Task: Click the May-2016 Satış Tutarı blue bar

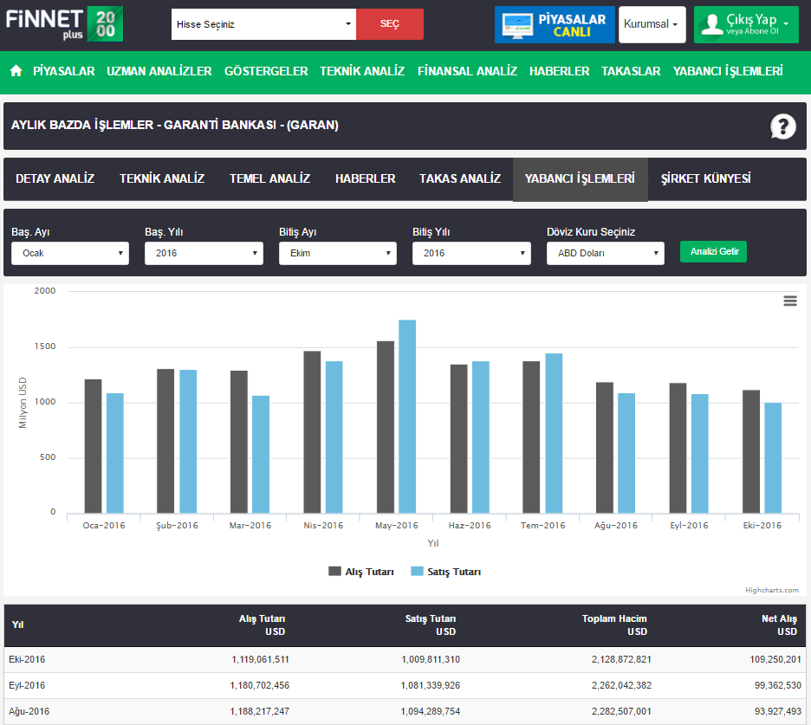Action: (407, 417)
